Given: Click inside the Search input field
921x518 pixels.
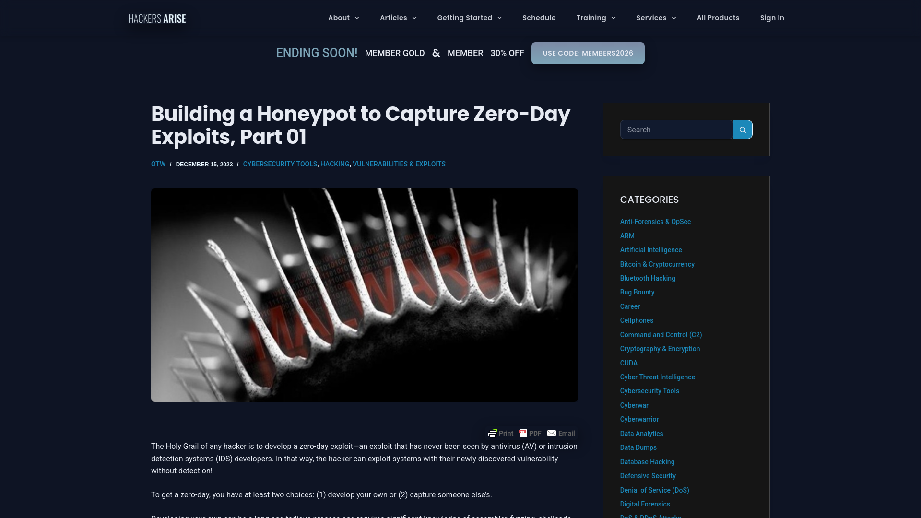Looking at the screenshot, I should [x=676, y=129].
